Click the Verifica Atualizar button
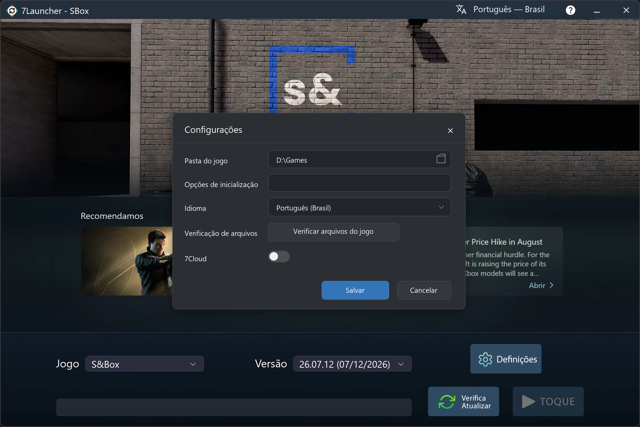The height and width of the screenshot is (427, 640). tap(464, 402)
